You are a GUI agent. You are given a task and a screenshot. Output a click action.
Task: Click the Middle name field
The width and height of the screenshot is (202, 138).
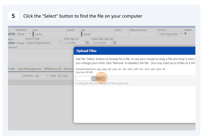click(x=73, y=34)
